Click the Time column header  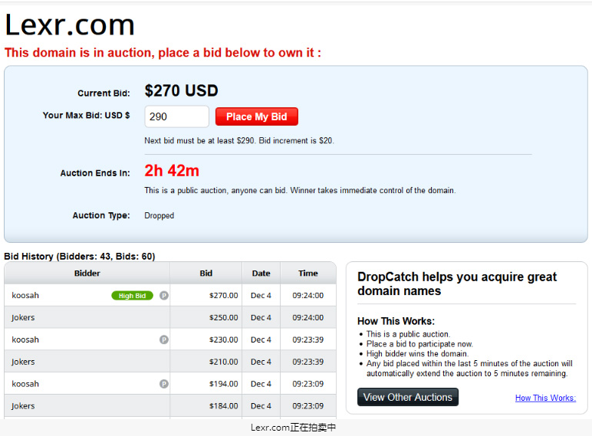[x=308, y=273]
